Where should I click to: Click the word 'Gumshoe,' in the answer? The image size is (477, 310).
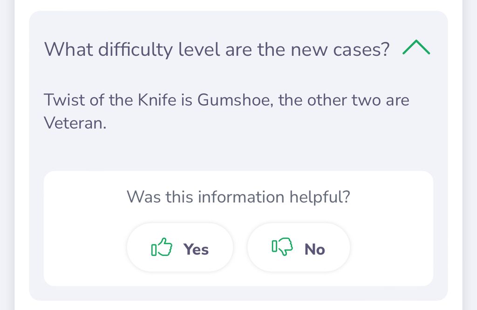coord(235,100)
